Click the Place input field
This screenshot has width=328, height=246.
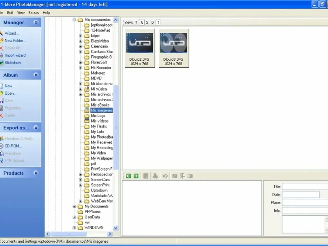(x=305, y=203)
